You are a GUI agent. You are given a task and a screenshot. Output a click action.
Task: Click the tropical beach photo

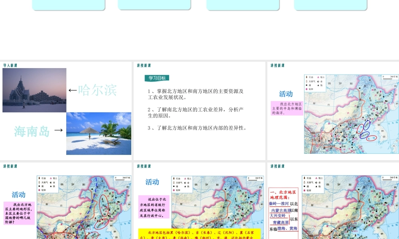click(99, 133)
